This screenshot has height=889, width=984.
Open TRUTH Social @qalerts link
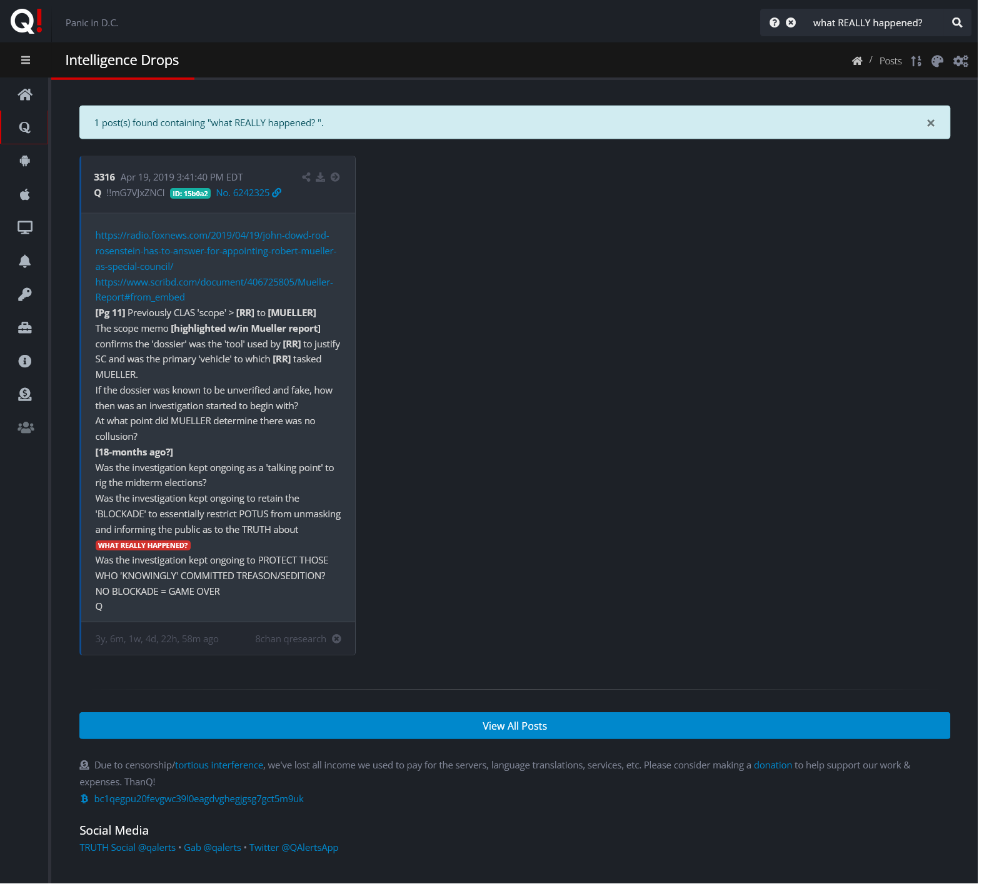point(128,847)
